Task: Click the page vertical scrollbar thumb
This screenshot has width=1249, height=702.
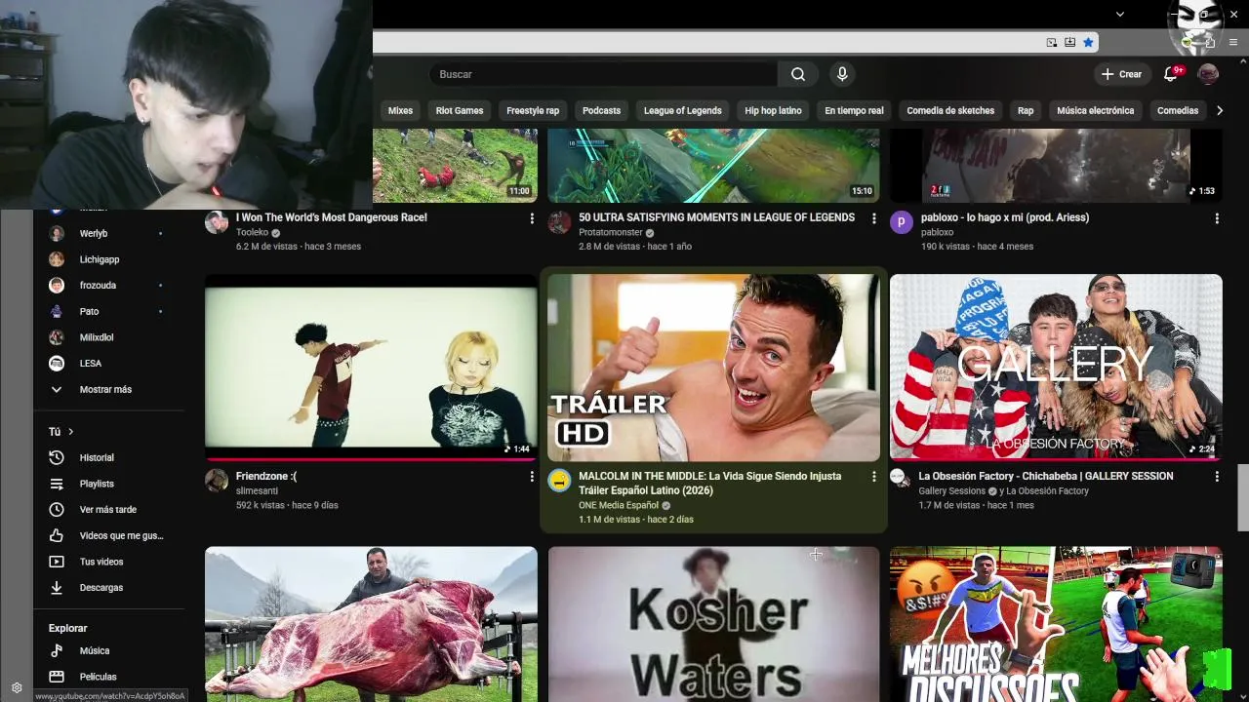Action: (1243, 498)
